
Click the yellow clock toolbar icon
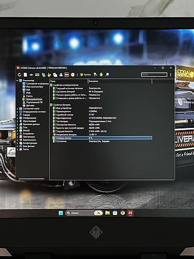pyautogui.click(x=73, y=75)
